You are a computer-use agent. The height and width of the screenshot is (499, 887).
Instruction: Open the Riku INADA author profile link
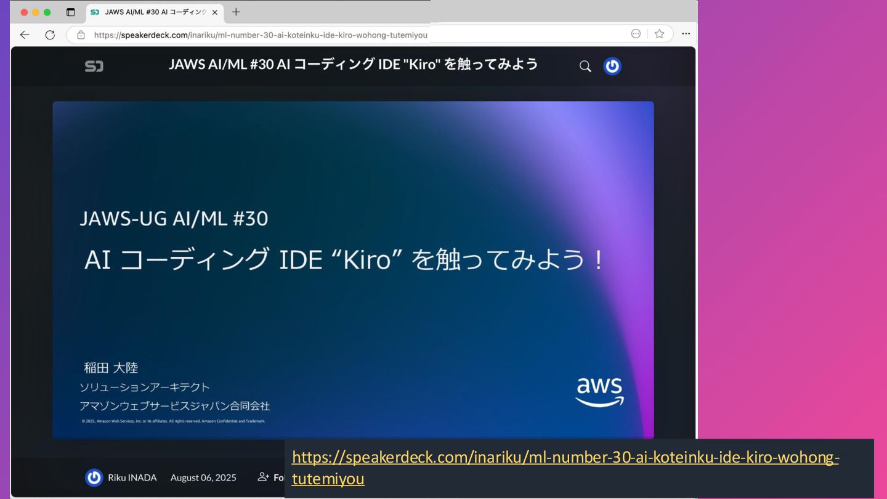(132, 477)
